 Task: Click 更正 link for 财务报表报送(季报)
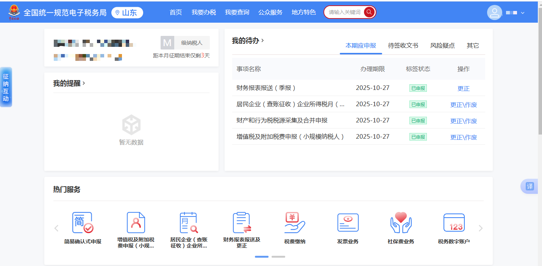[x=463, y=88]
